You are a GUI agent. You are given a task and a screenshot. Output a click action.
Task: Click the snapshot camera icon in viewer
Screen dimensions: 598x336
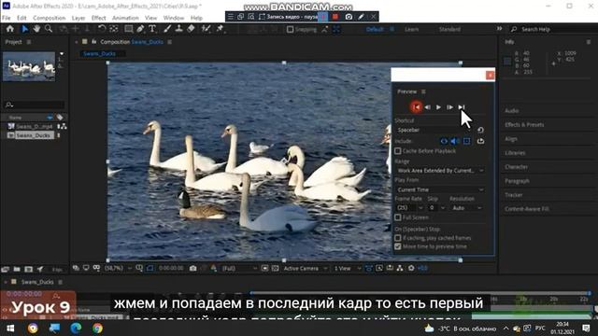193,268
